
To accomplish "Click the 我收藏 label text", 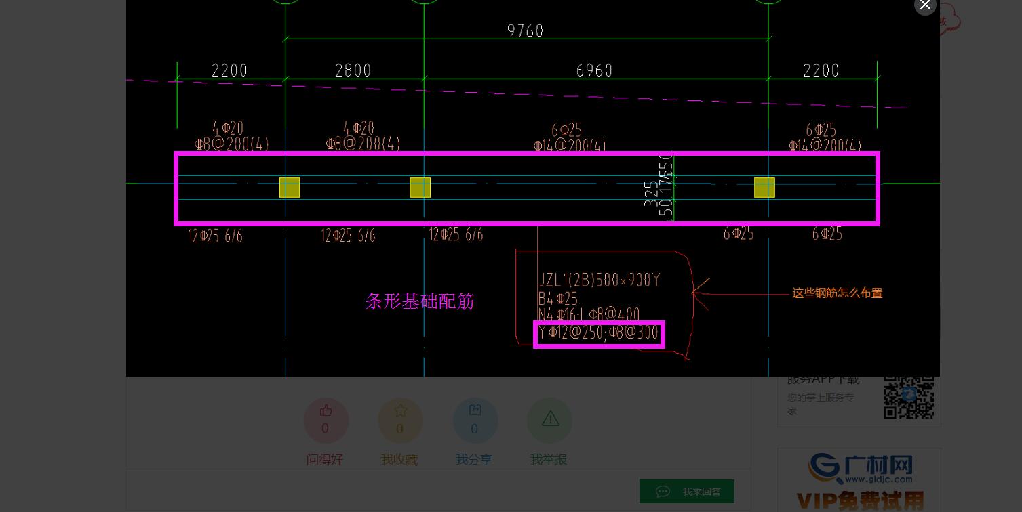I will pyautogui.click(x=399, y=459).
